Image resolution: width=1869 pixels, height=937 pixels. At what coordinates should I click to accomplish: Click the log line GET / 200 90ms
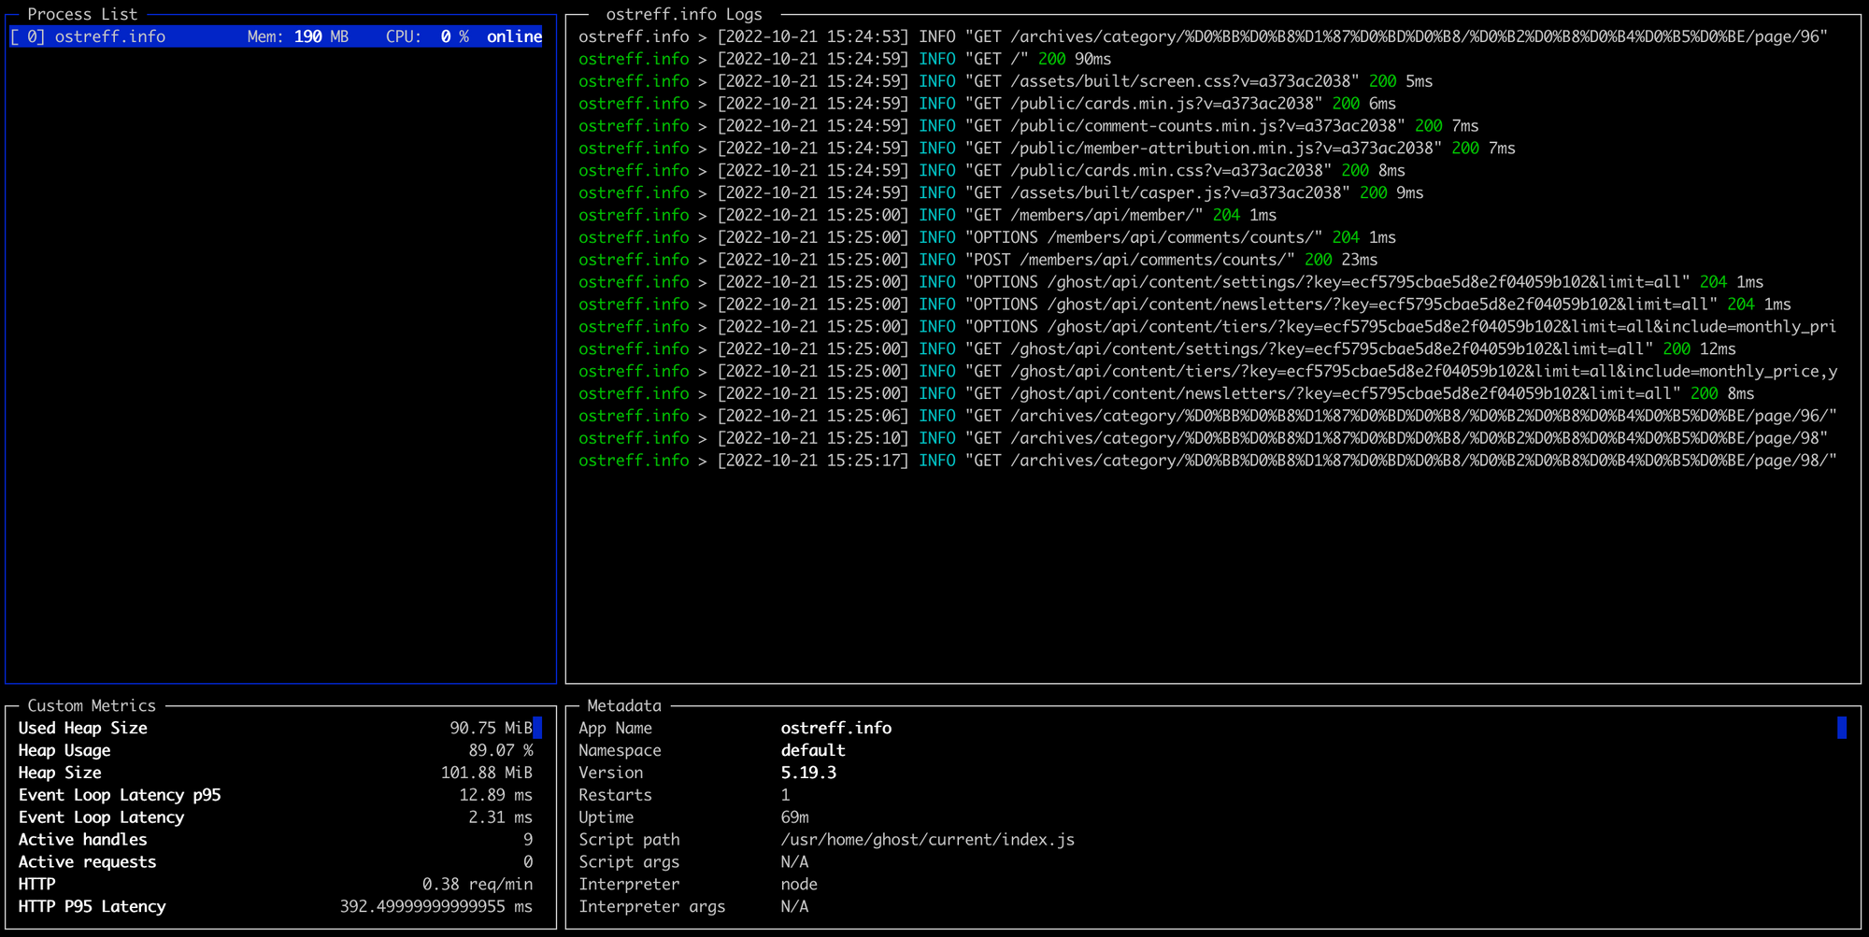(845, 59)
